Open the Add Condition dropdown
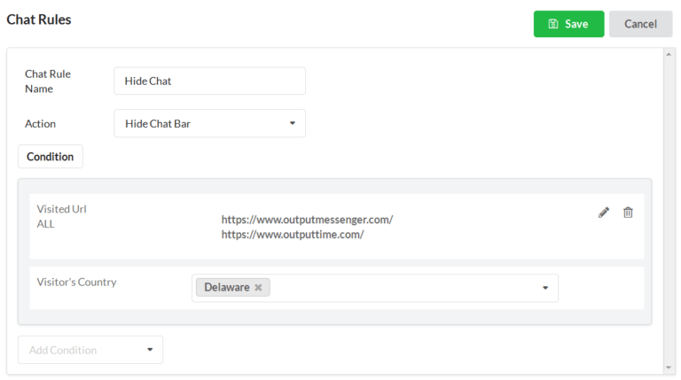Viewport: 681px width, 380px height. coord(90,350)
